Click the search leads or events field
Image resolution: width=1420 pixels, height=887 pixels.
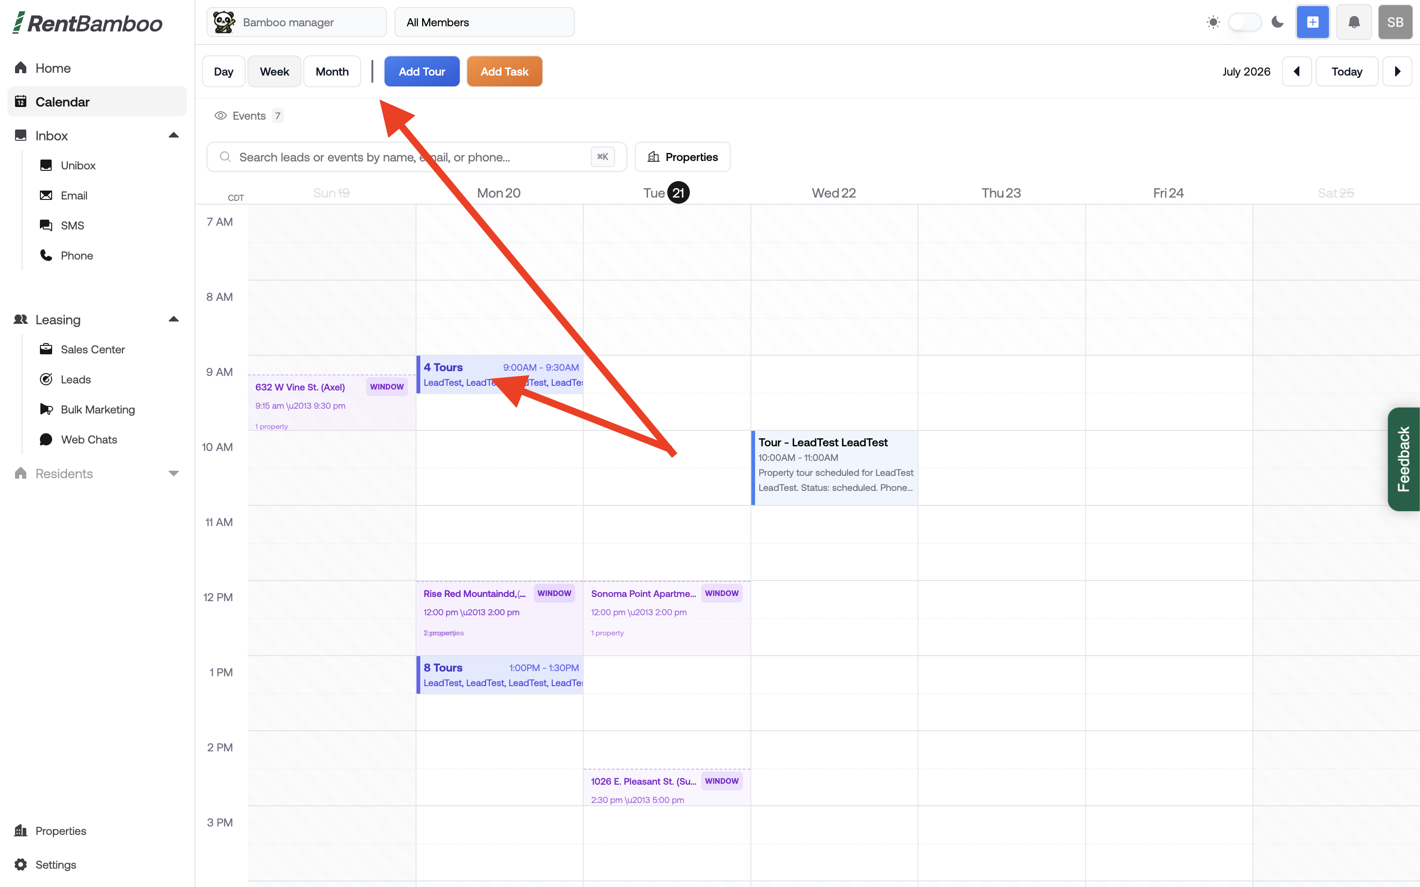[417, 157]
